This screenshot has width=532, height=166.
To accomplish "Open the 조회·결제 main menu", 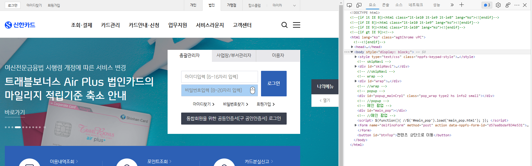I will coord(82,25).
